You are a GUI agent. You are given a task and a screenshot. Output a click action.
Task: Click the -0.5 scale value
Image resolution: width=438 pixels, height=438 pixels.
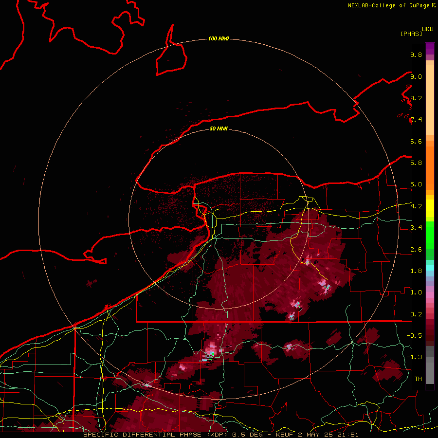tap(414, 336)
